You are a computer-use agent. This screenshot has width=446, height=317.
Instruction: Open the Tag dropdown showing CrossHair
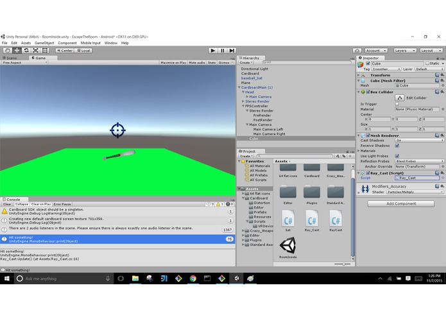click(386, 69)
